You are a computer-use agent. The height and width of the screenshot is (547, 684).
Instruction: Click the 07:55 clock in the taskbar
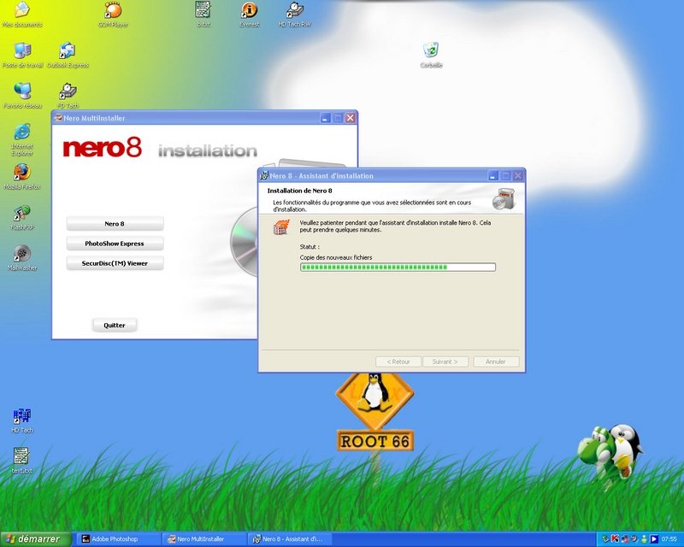pos(669,539)
